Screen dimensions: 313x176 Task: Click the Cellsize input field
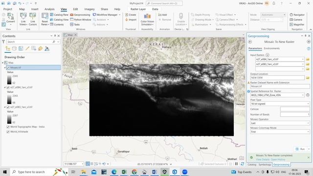[295, 109]
